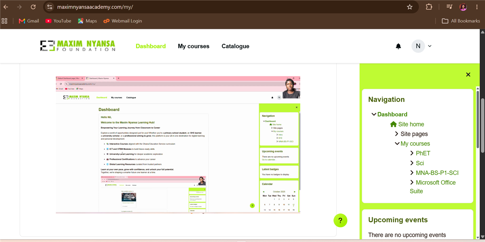
Task: Open the user menu with N avatar
Action: [x=422, y=46]
